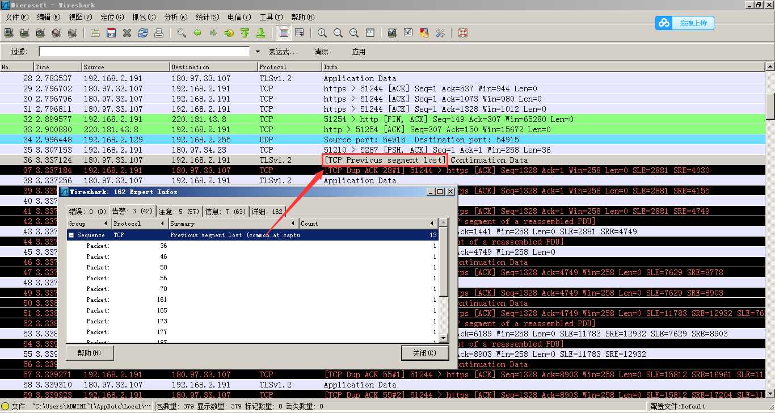The width and height of the screenshot is (775, 413).
Task: Reload the capture file icon
Action: pos(143,33)
